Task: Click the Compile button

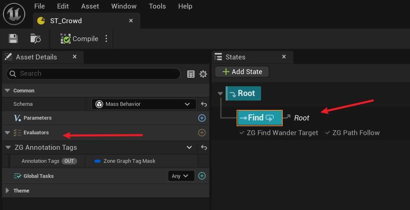Action: click(80, 39)
